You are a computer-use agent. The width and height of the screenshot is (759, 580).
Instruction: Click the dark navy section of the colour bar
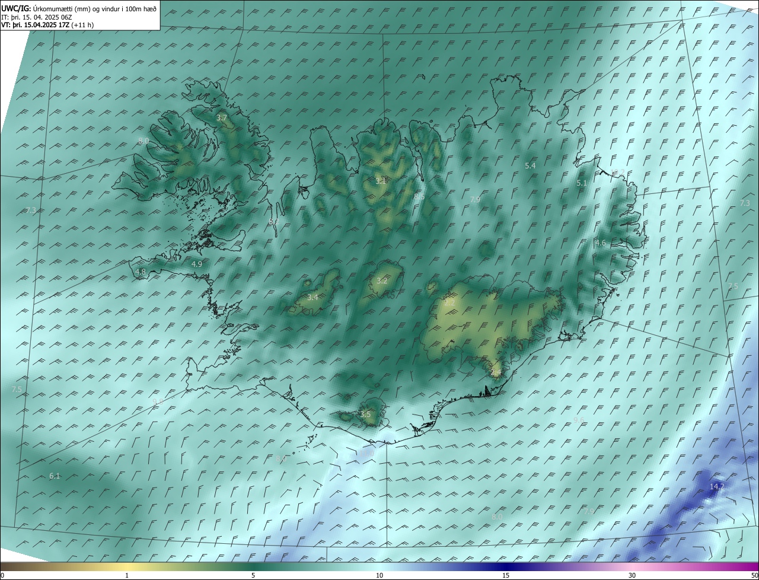[x=506, y=567]
